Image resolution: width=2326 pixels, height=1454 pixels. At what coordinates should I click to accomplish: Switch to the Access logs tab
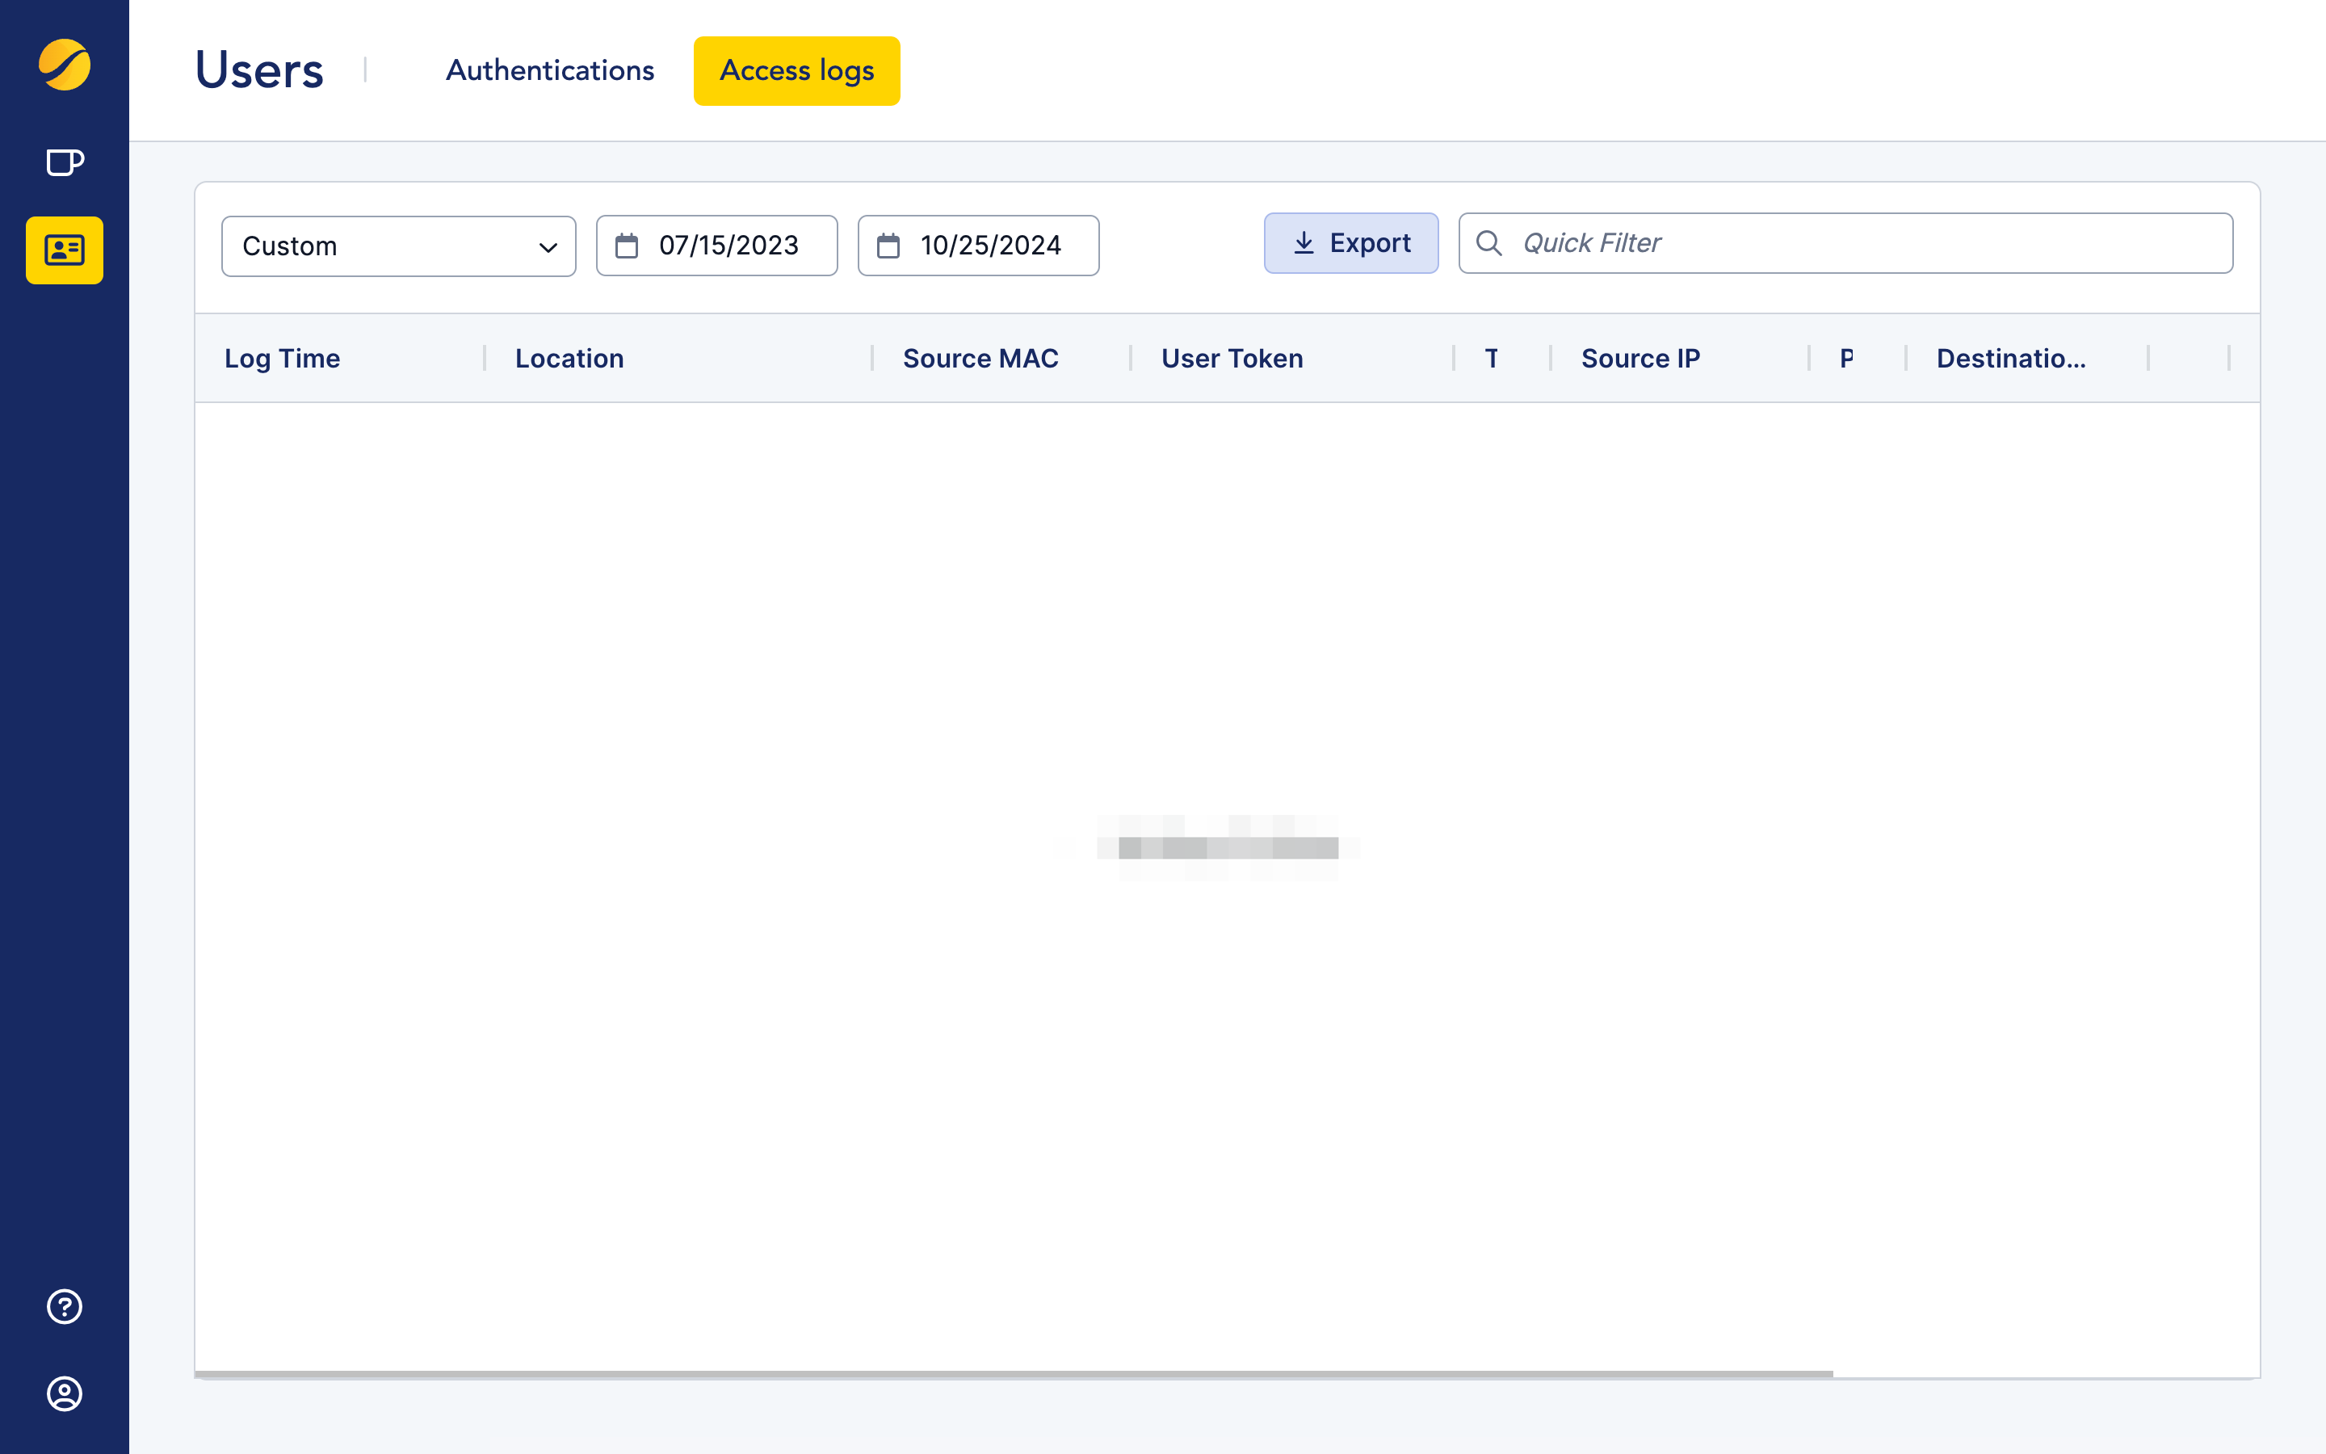(797, 70)
